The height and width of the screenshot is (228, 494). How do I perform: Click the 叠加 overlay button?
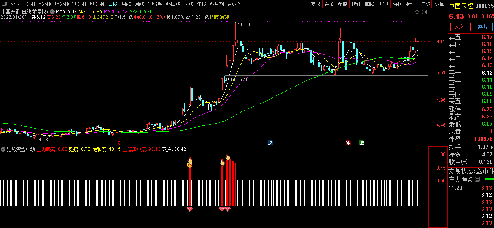329,4
